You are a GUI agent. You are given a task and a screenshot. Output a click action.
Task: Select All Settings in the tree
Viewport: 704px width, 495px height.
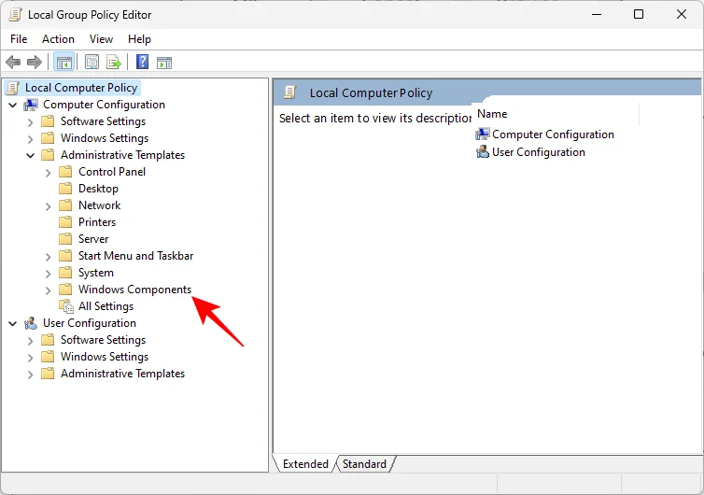[106, 306]
